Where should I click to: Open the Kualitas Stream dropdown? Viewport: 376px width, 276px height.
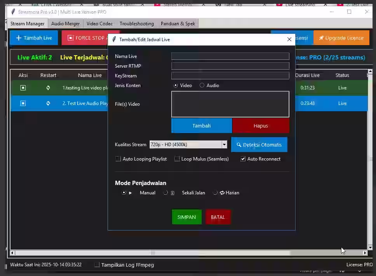(x=224, y=145)
